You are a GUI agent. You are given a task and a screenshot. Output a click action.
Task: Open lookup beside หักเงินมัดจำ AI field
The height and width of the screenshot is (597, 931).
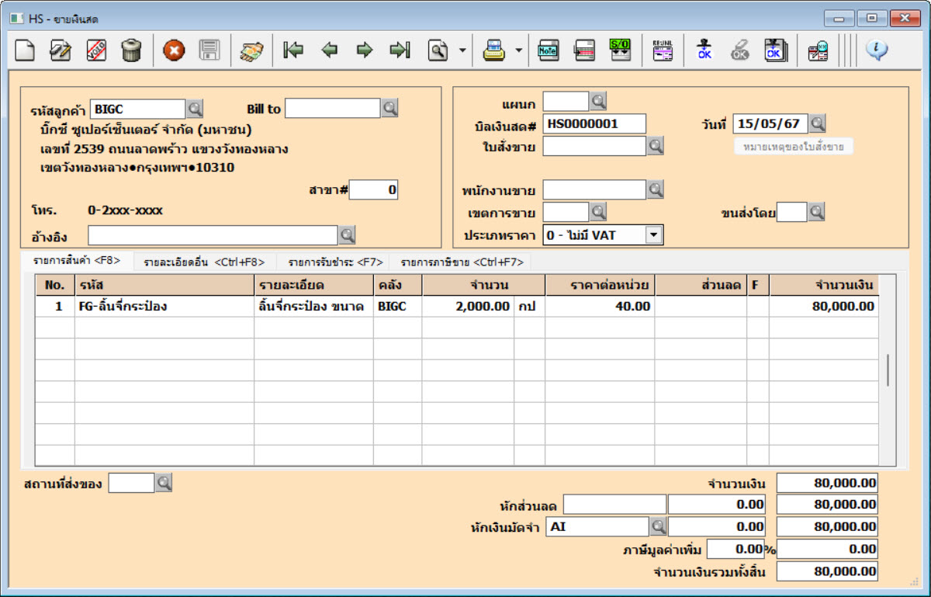tap(658, 526)
